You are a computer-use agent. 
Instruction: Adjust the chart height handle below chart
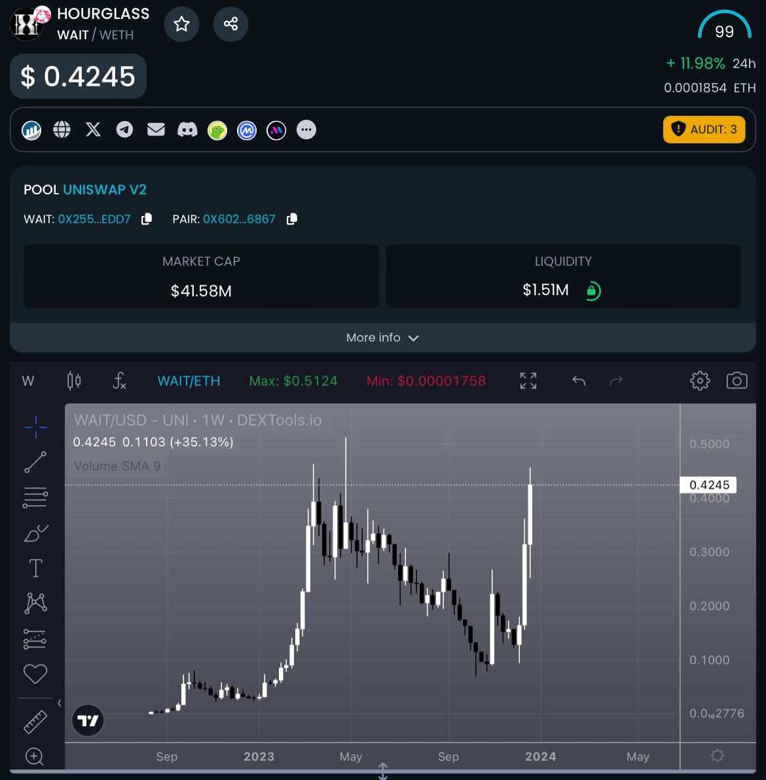(x=382, y=771)
